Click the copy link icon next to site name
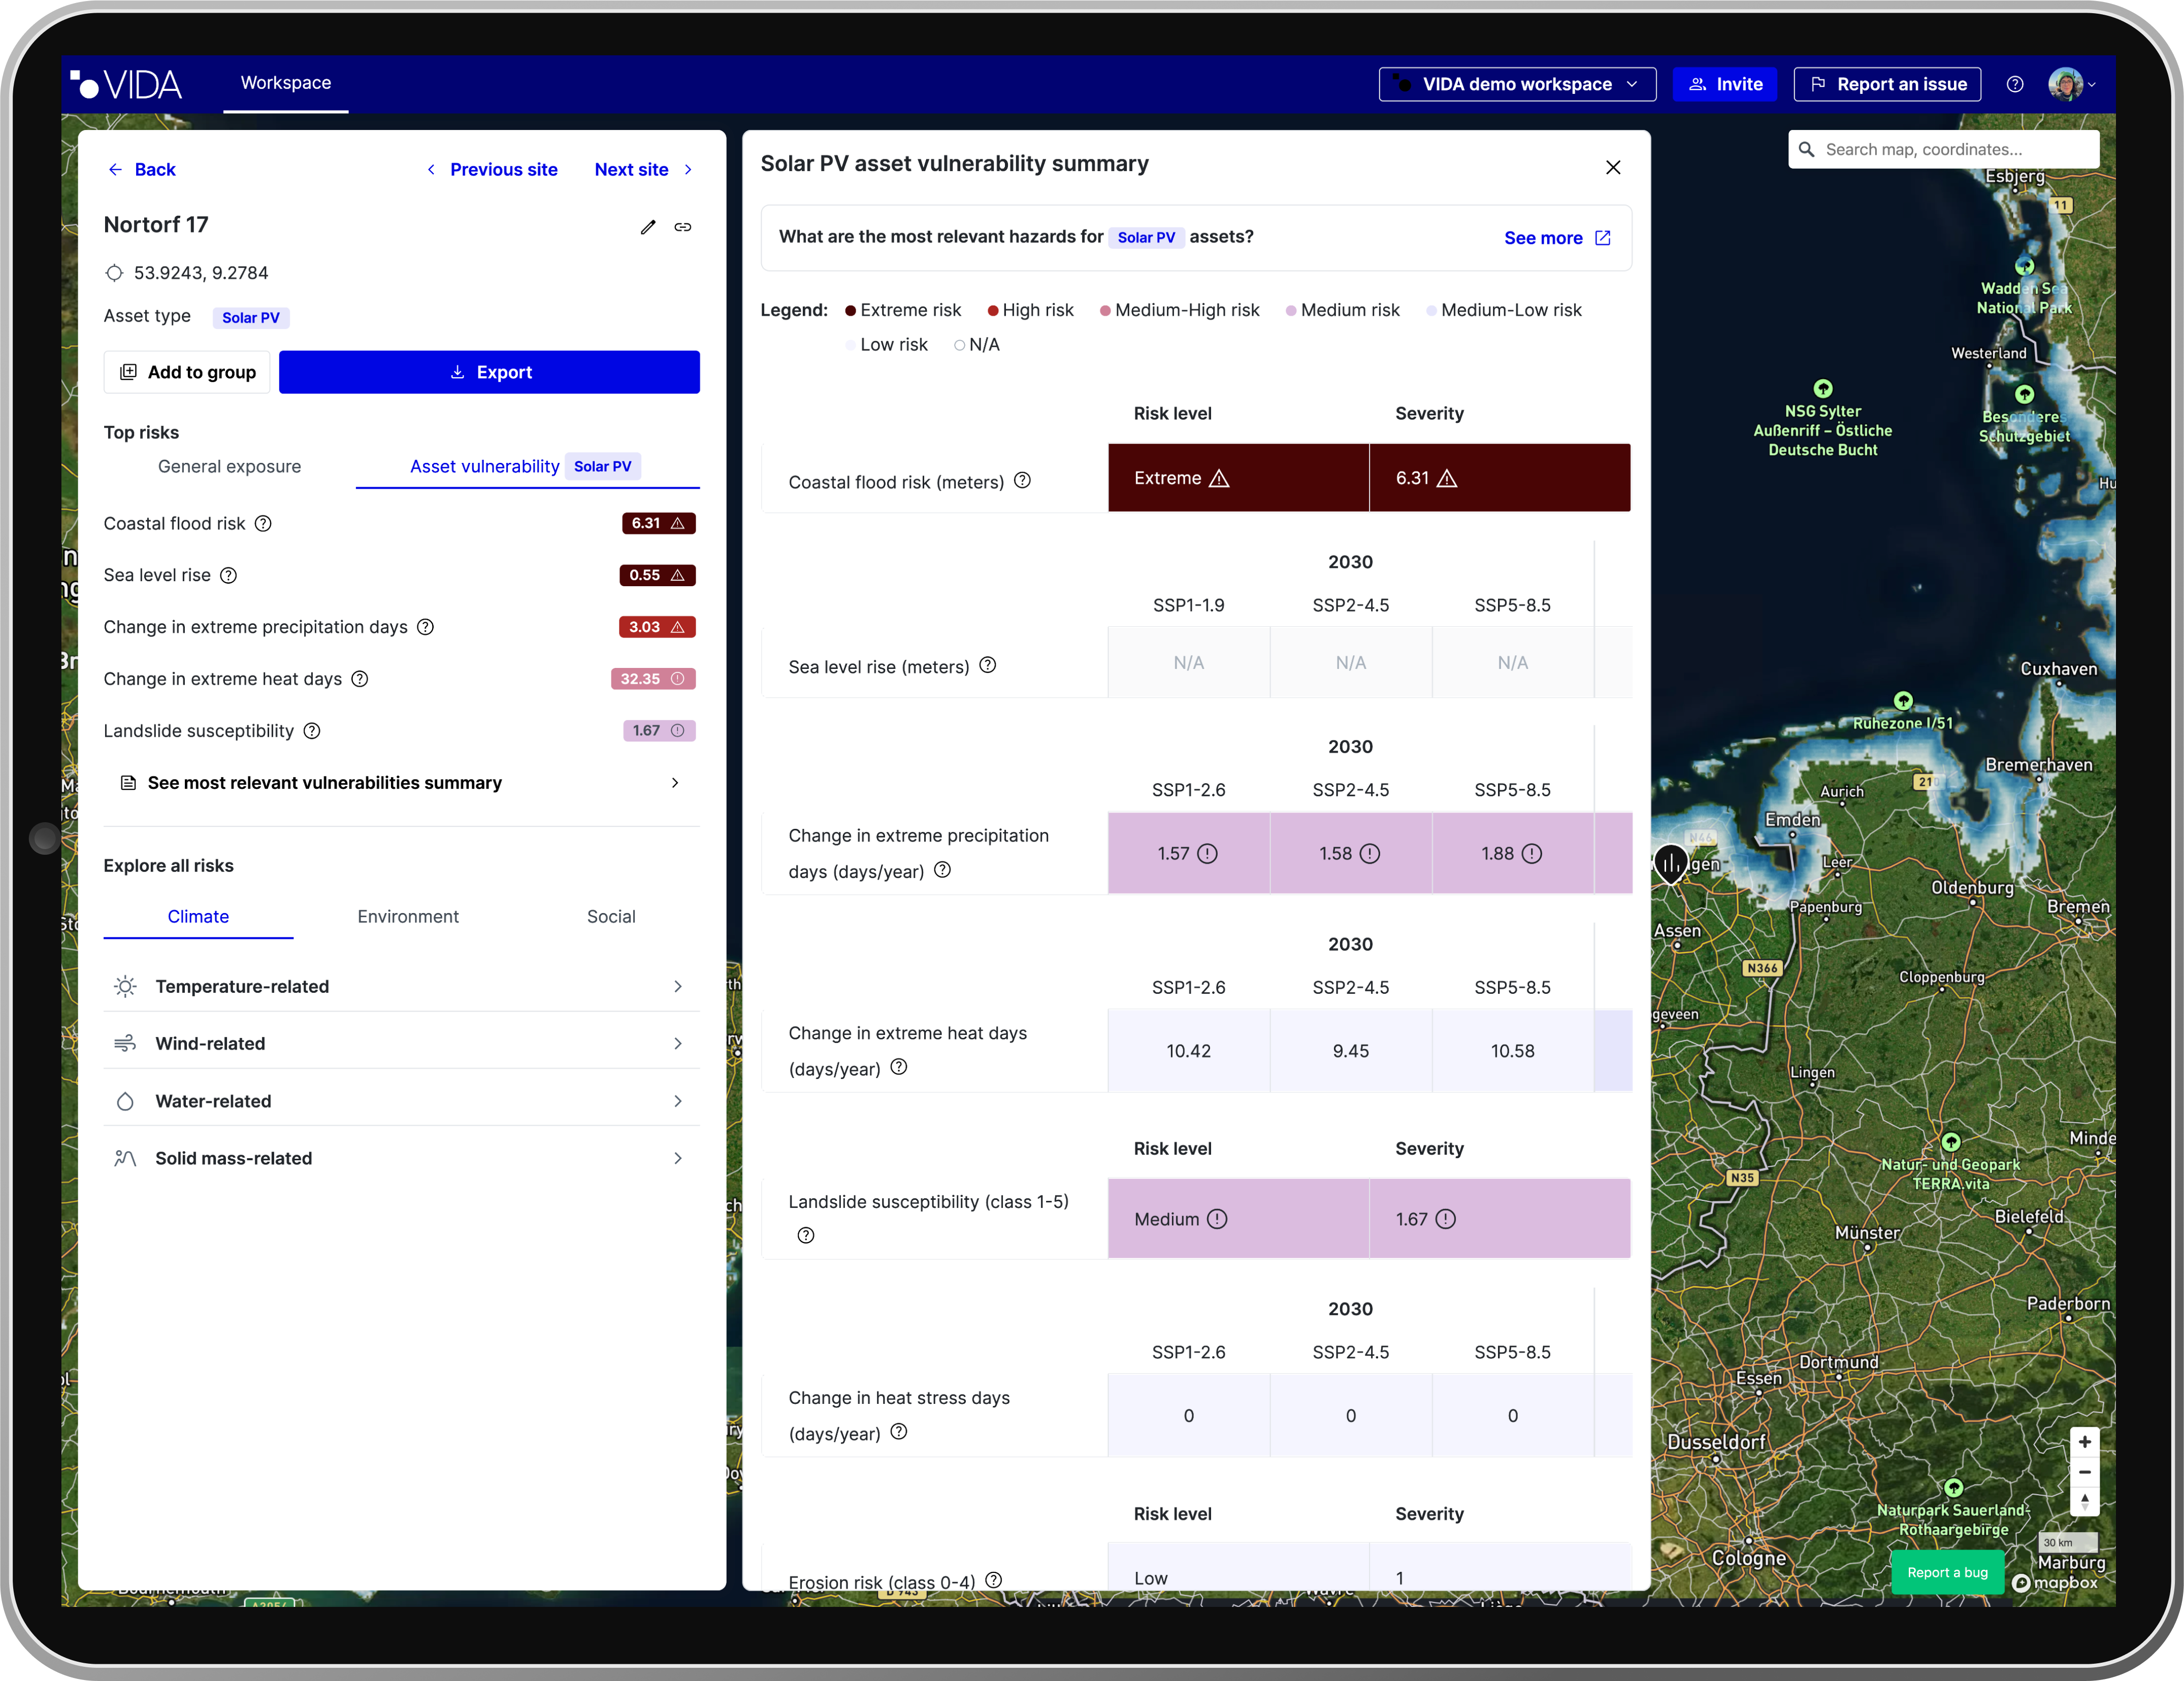 click(x=683, y=227)
